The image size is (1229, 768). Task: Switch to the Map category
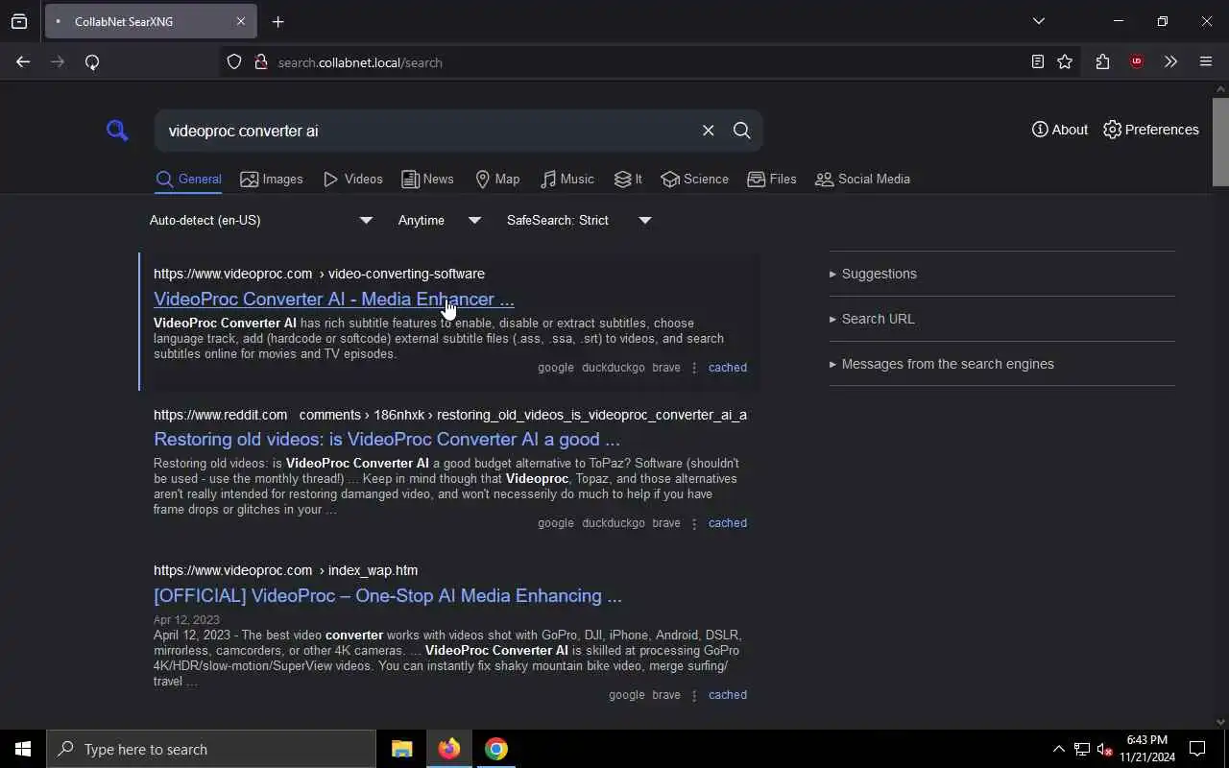point(497,180)
